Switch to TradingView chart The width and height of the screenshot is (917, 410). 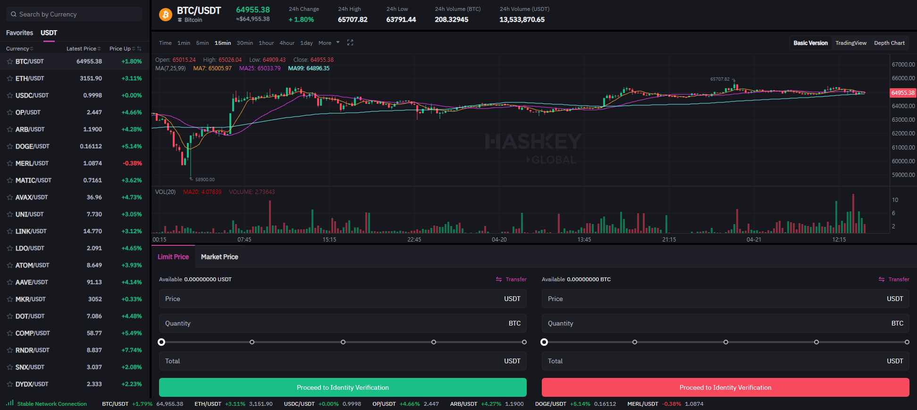[851, 43]
